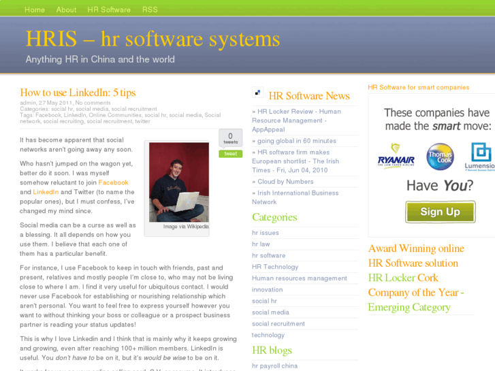The width and height of the screenshot is (495, 371).
Task: Click the Online Communities tag
Action: coord(115,115)
